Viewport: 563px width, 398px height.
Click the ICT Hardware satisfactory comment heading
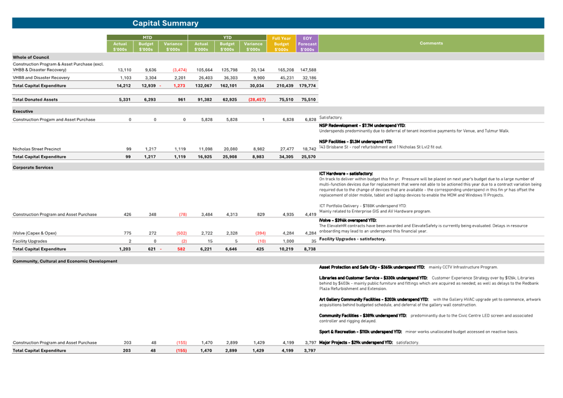coord(346,174)
